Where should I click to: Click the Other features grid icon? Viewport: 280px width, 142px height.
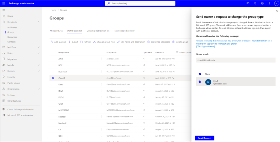[4, 101]
